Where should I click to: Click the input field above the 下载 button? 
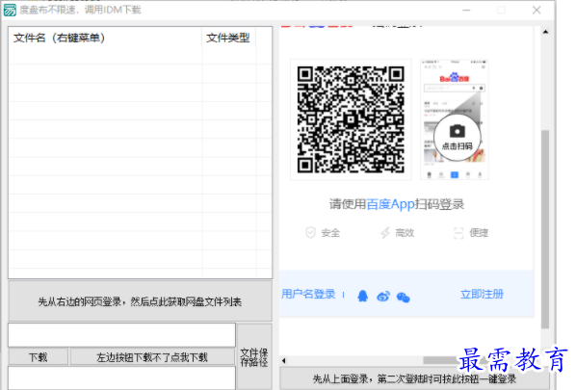tap(121, 335)
